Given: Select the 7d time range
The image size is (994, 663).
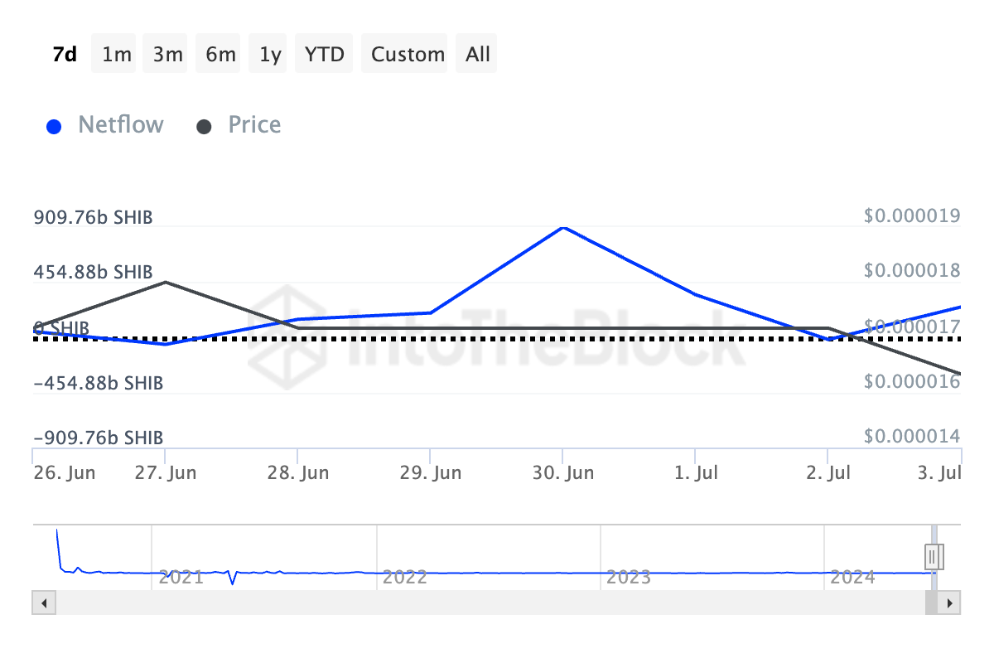Looking at the screenshot, I should pos(65,55).
